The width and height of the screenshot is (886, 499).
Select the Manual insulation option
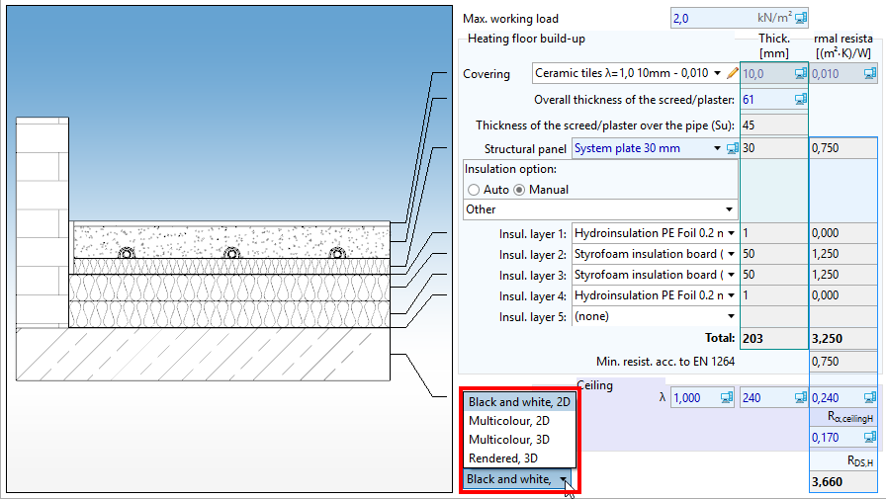click(x=518, y=189)
